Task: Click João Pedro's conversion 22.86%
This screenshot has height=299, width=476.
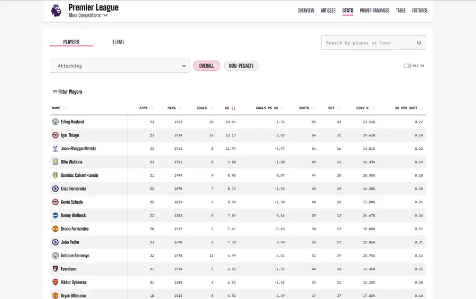Action: pos(369,242)
